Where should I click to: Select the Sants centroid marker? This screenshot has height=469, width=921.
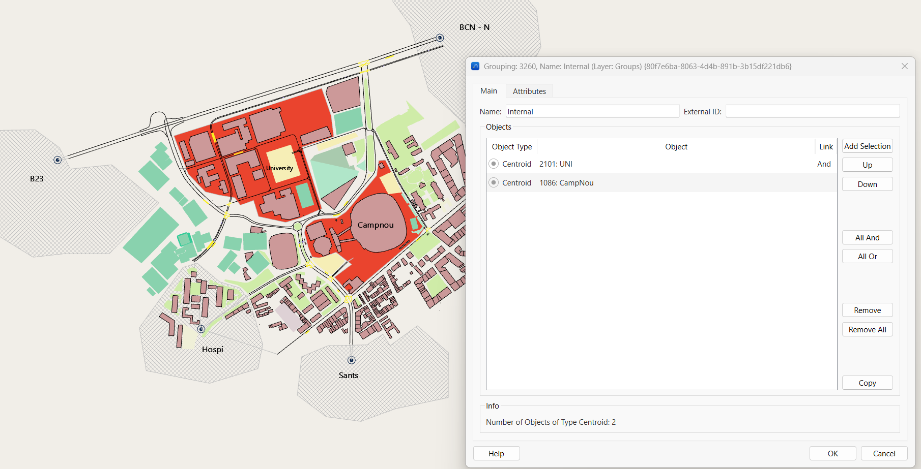(x=351, y=360)
